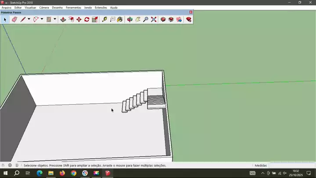Screen dimensions: 316x178
Task: Select the Tape Measure tool
Action: tap(104, 19)
